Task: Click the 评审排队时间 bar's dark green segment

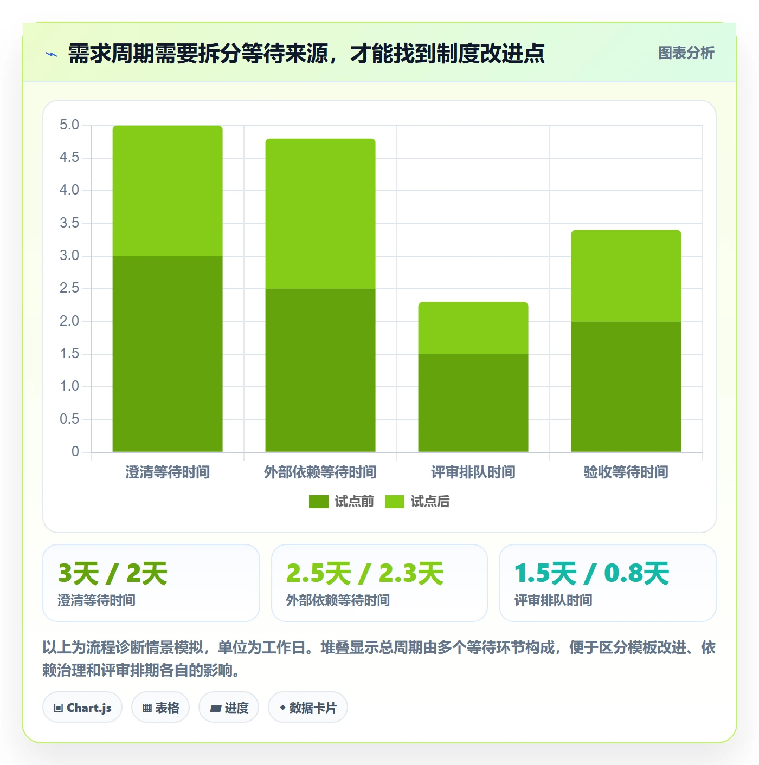Action: point(473,403)
